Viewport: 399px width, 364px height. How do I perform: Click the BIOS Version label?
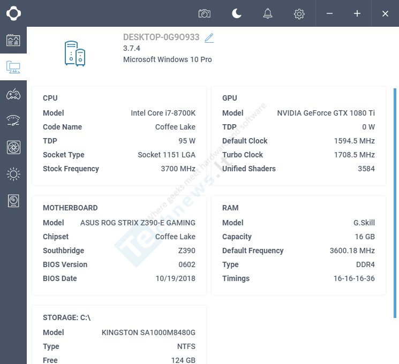click(65, 264)
